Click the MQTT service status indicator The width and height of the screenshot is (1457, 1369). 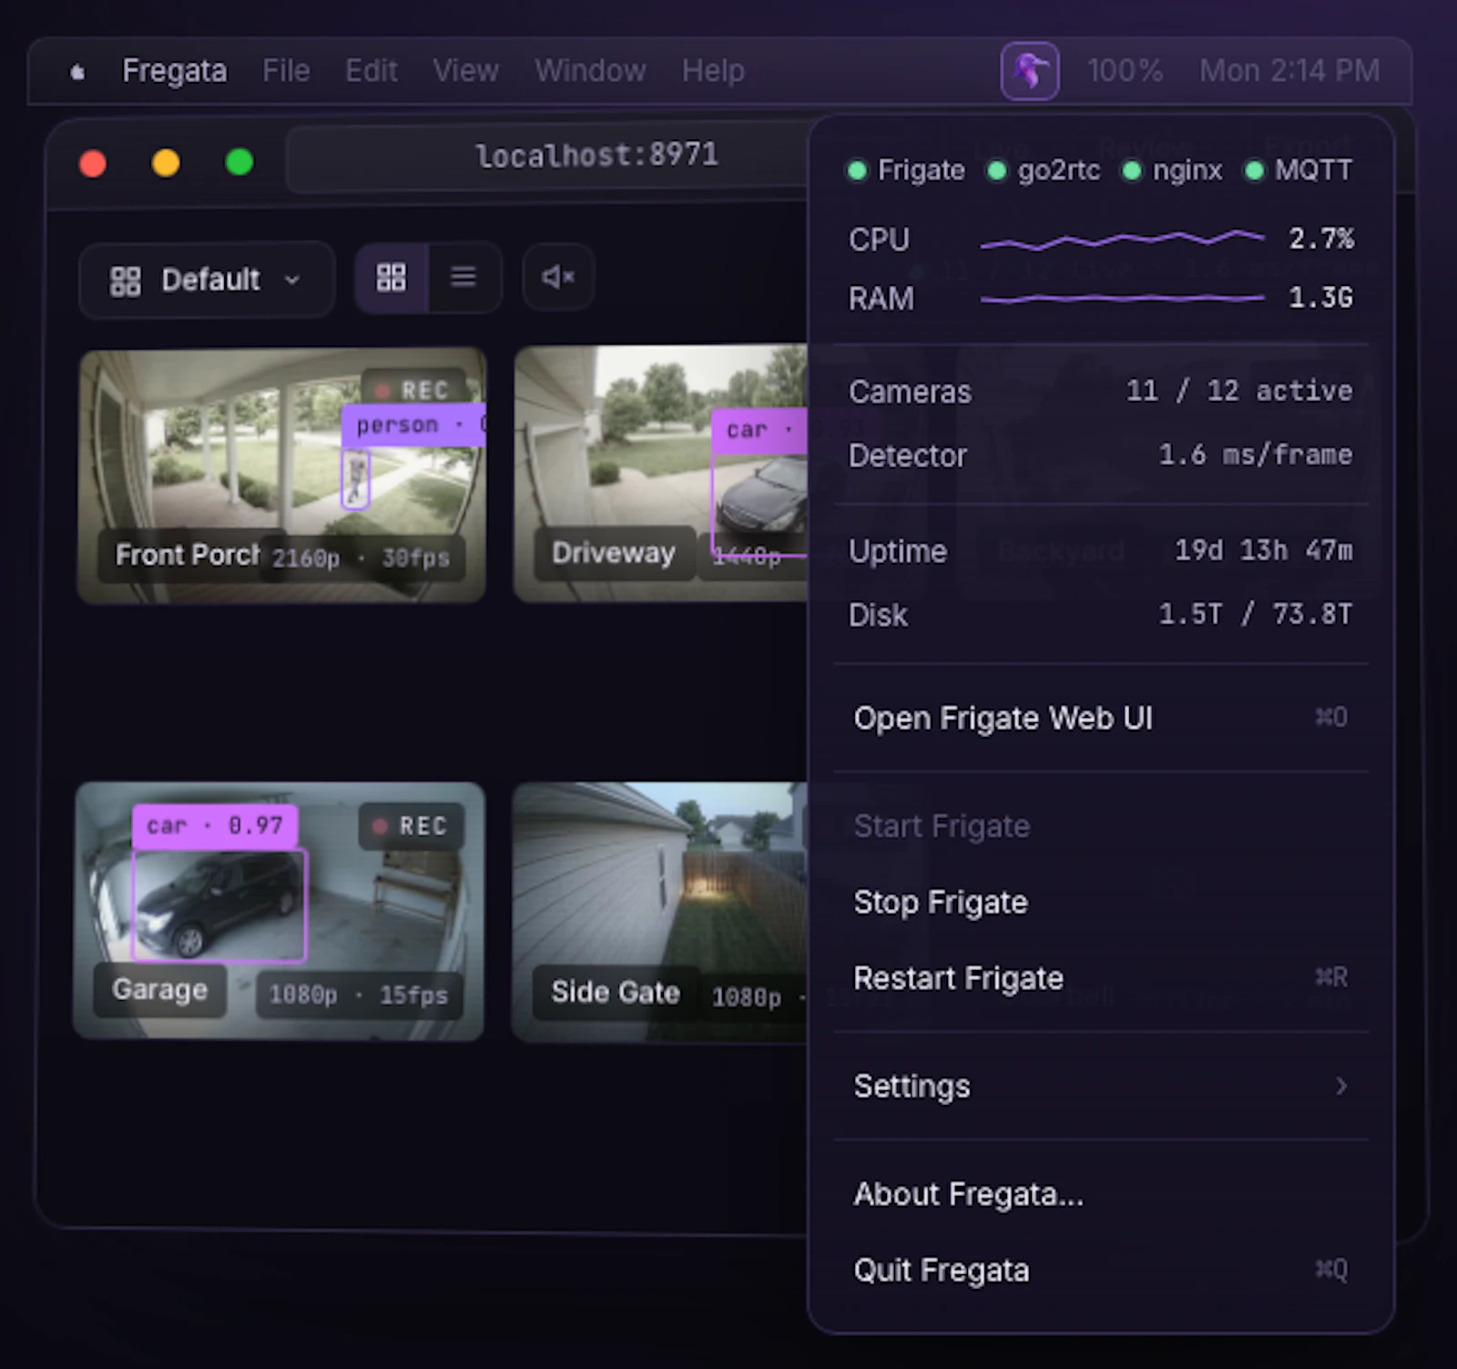pyautogui.click(x=1299, y=170)
